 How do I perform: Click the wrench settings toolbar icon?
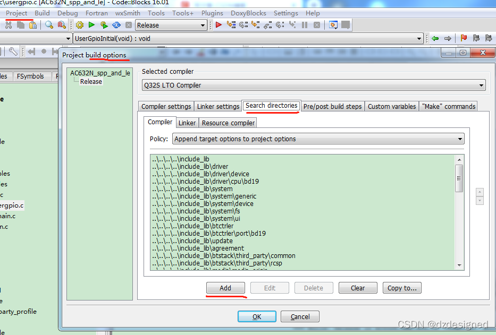[13, 51]
